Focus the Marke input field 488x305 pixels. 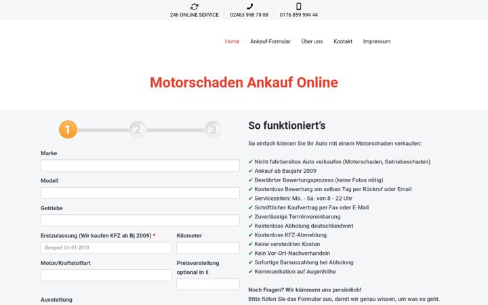coord(140,165)
